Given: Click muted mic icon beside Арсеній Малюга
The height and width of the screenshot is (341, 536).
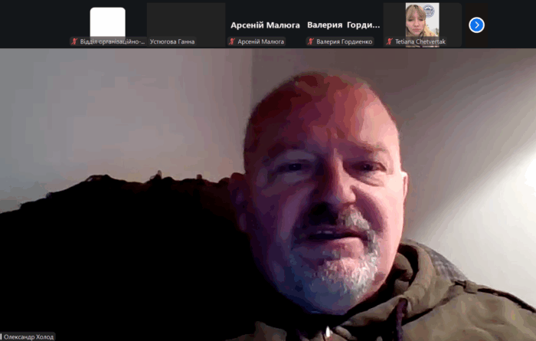Looking at the screenshot, I should pyautogui.click(x=232, y=41).
